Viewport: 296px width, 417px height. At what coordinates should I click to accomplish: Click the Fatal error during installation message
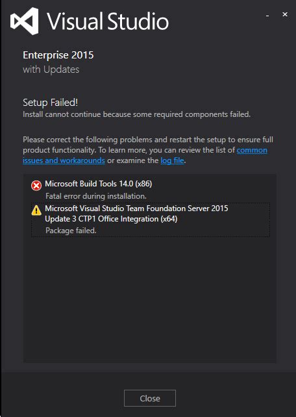[x=96, y=196]
